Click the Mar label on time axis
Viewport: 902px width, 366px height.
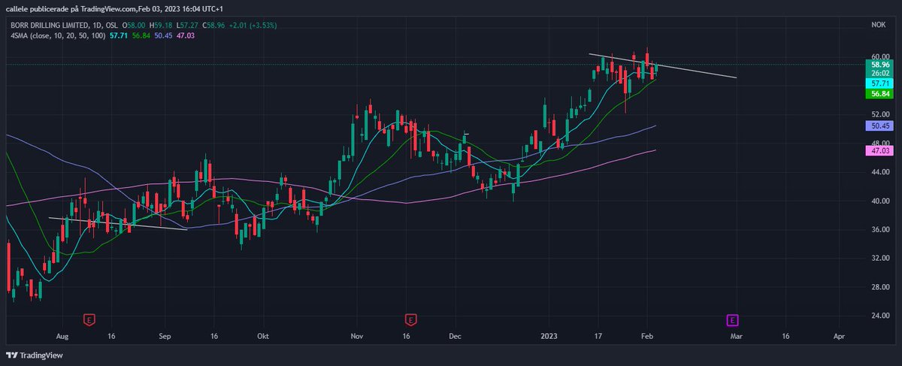[x=737, y=337]
